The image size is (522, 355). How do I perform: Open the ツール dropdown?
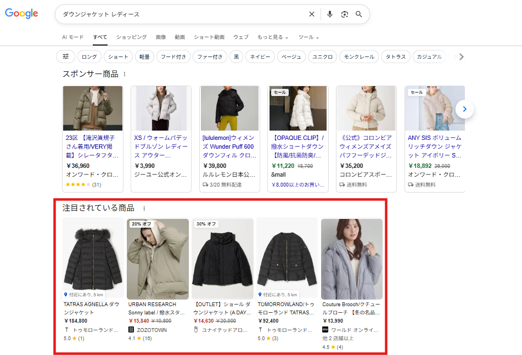[307, 37]
